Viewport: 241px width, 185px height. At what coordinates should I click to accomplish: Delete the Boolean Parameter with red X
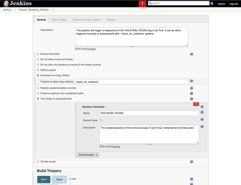(x=196, y=104)
